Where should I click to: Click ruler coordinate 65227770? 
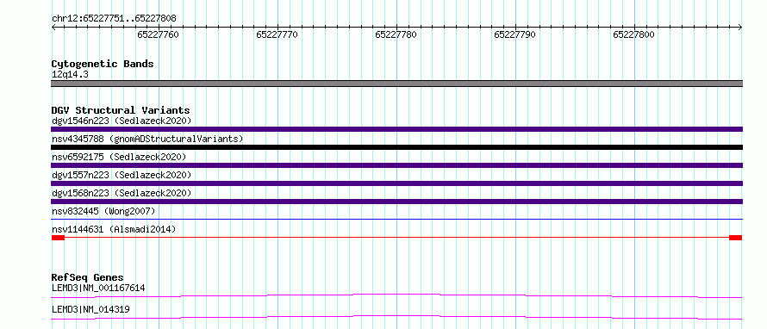coord(277,34)
